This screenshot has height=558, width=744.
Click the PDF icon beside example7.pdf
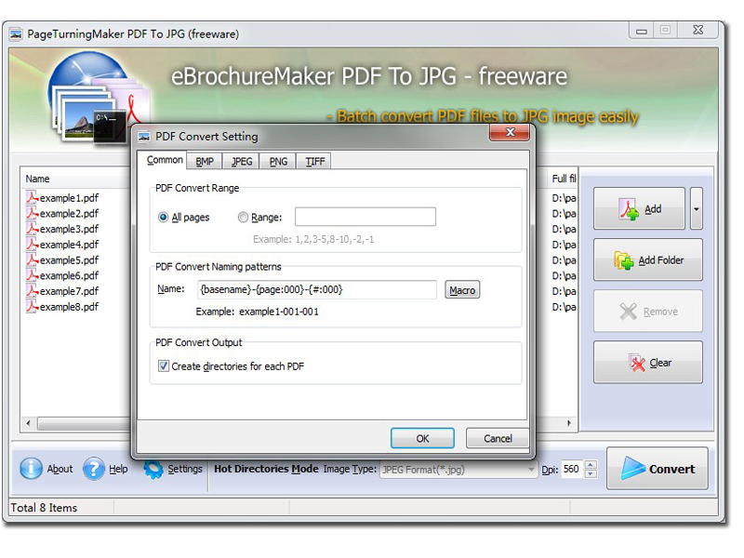tap(32, 291)
